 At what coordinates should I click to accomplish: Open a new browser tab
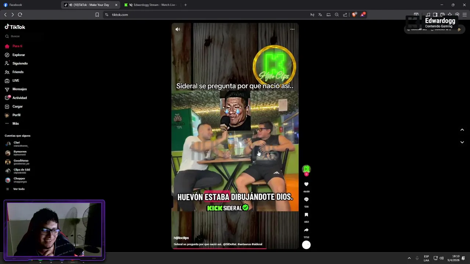tap(185, 5)
